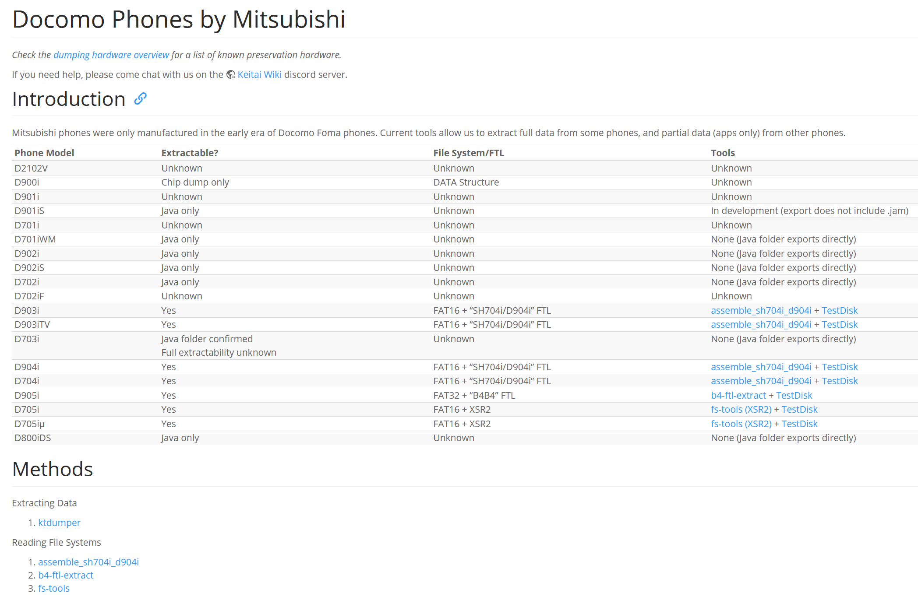Open b4-ftl-extract link in D905i row
The height and width of the screenshot is (600, 918).
click(x=738, y=396)
